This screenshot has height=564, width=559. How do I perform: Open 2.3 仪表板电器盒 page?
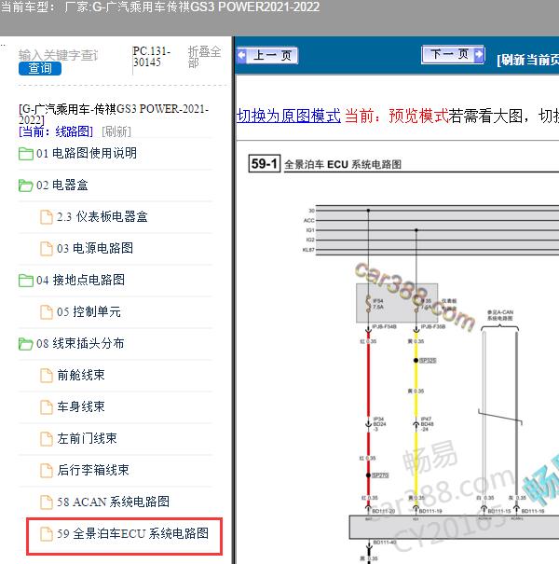102,216
